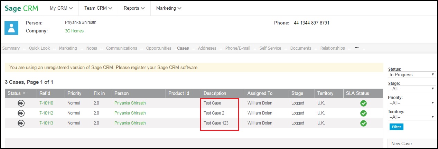Screen dimensions: 438x149
Task: Open the Status filter dropdown
Action: click(x=412, y=74)
